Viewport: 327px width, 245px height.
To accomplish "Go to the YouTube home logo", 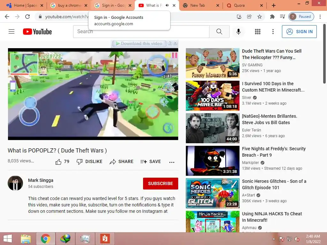I will pos(37,32).
